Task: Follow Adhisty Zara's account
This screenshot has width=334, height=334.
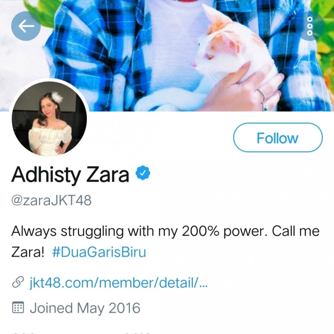Action: (x=278, y=138)
